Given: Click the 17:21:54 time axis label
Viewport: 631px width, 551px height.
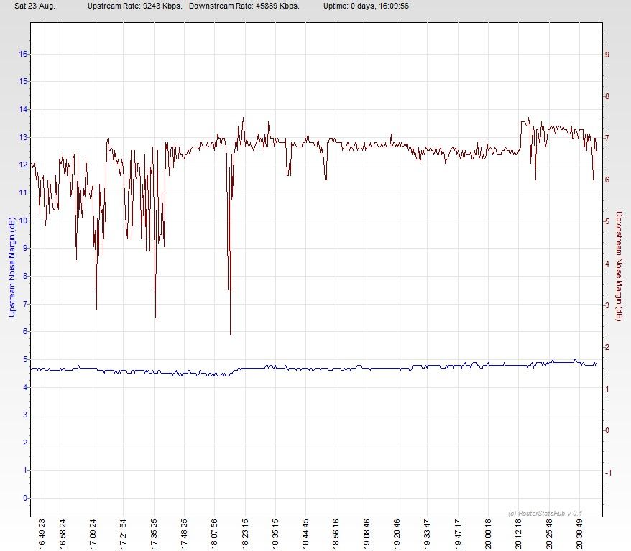Looking at the screenshot, I should (x=123, y=534).
